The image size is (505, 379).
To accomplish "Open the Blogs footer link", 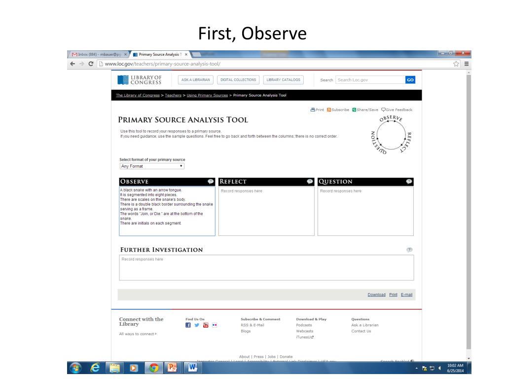I will tap(246, 331).
